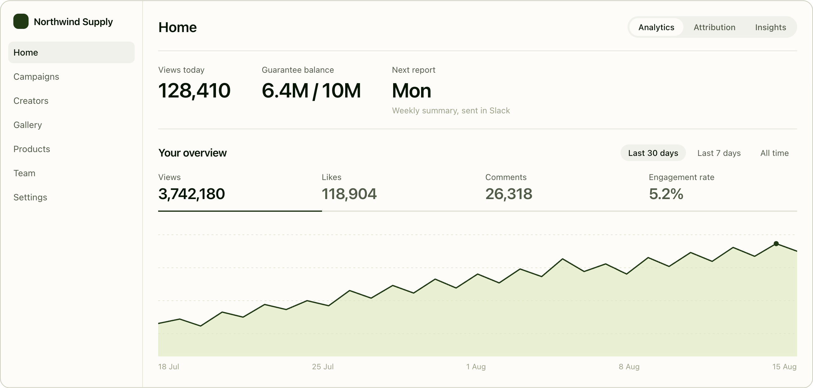Select the Views metric tab

240,191
